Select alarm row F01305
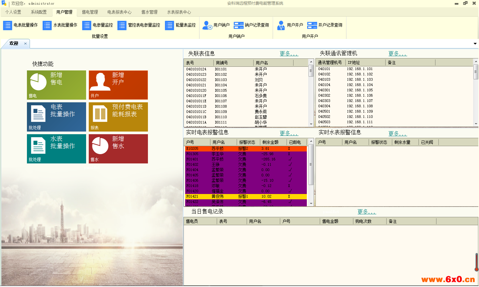The height and width of the screenshot is (287, 479). click(246, 154)
